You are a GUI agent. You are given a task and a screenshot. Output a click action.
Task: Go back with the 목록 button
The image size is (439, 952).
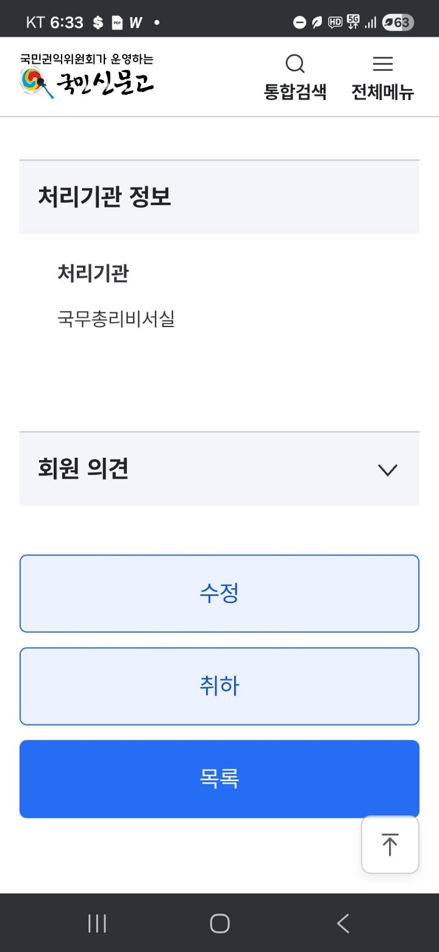click(x=220, y=779)
